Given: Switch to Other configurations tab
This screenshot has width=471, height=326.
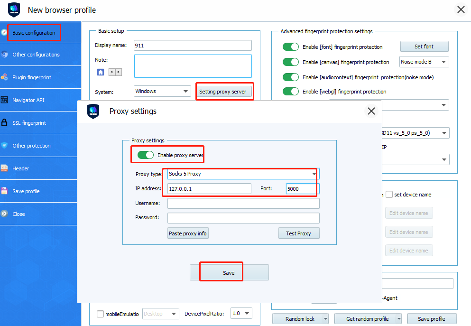Looking at the screenshot, I should tap(36, 55).
